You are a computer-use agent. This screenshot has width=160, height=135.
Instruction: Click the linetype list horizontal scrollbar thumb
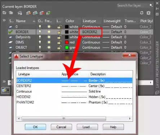[x=64, y=118]
